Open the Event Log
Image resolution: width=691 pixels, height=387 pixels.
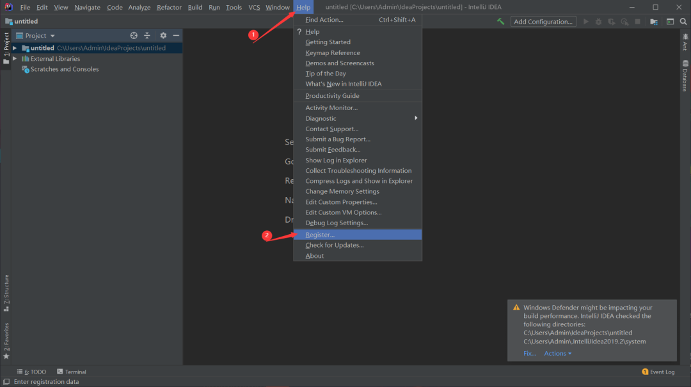[x=658, y=372]
